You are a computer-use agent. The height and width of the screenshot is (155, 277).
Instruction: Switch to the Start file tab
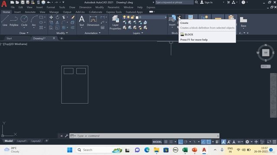[9, 38]
